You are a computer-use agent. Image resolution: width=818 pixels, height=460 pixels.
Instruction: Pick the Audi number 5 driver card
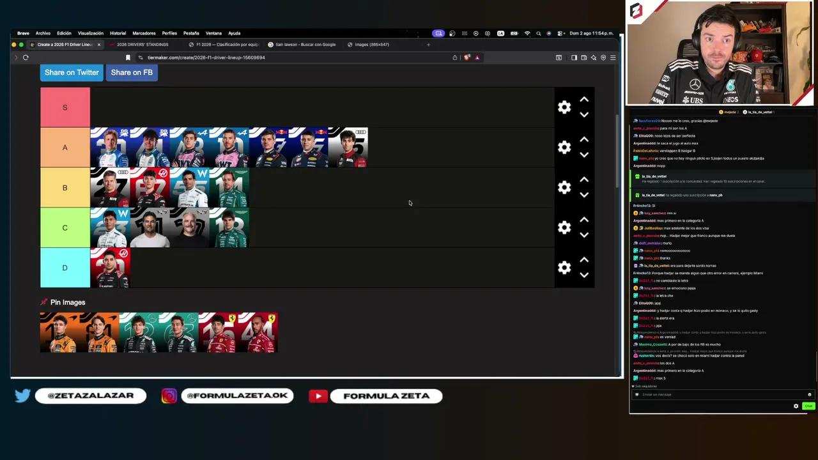(348, 148)
